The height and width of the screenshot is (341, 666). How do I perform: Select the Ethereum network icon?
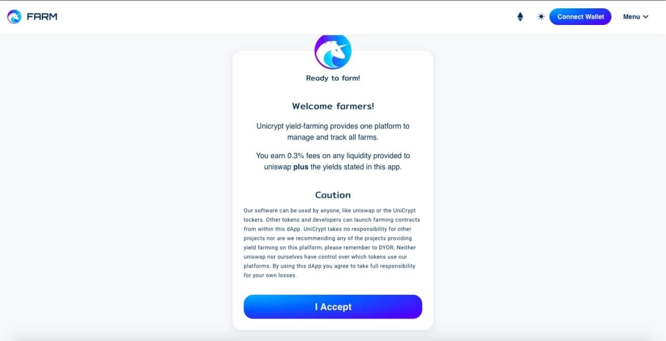pyautogui.click(x=520, y=17)
